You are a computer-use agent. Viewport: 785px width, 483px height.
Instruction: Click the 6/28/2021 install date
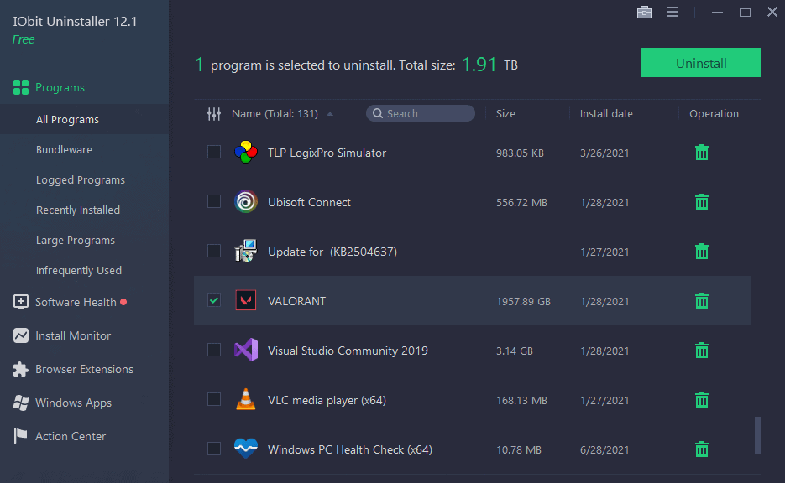coord(604,450)
